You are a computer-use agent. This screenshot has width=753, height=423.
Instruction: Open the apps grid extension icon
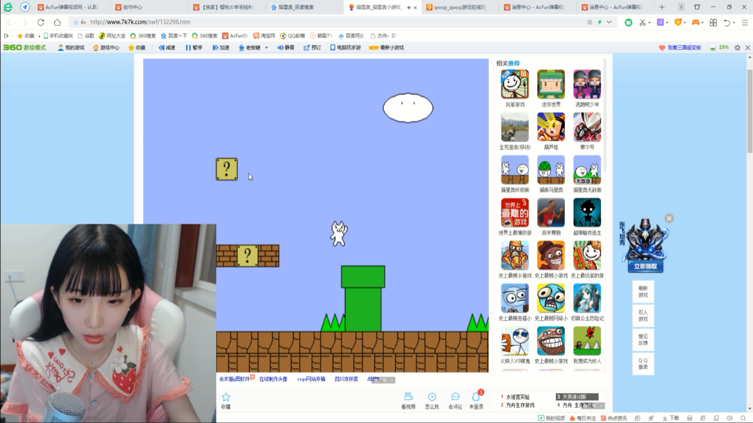tap(713, 23)
